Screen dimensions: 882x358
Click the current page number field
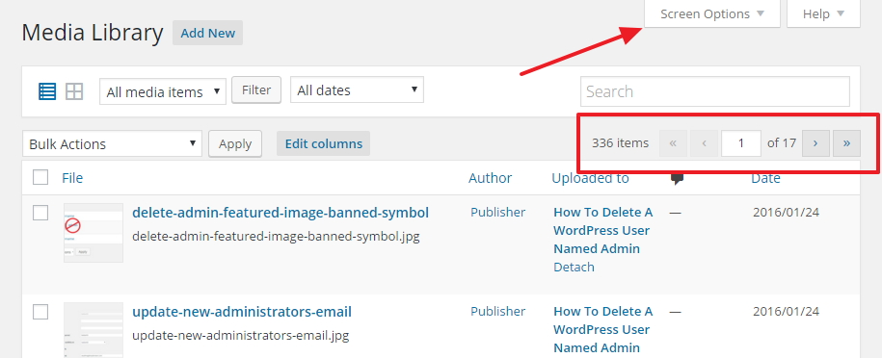[x=741, y=143]
